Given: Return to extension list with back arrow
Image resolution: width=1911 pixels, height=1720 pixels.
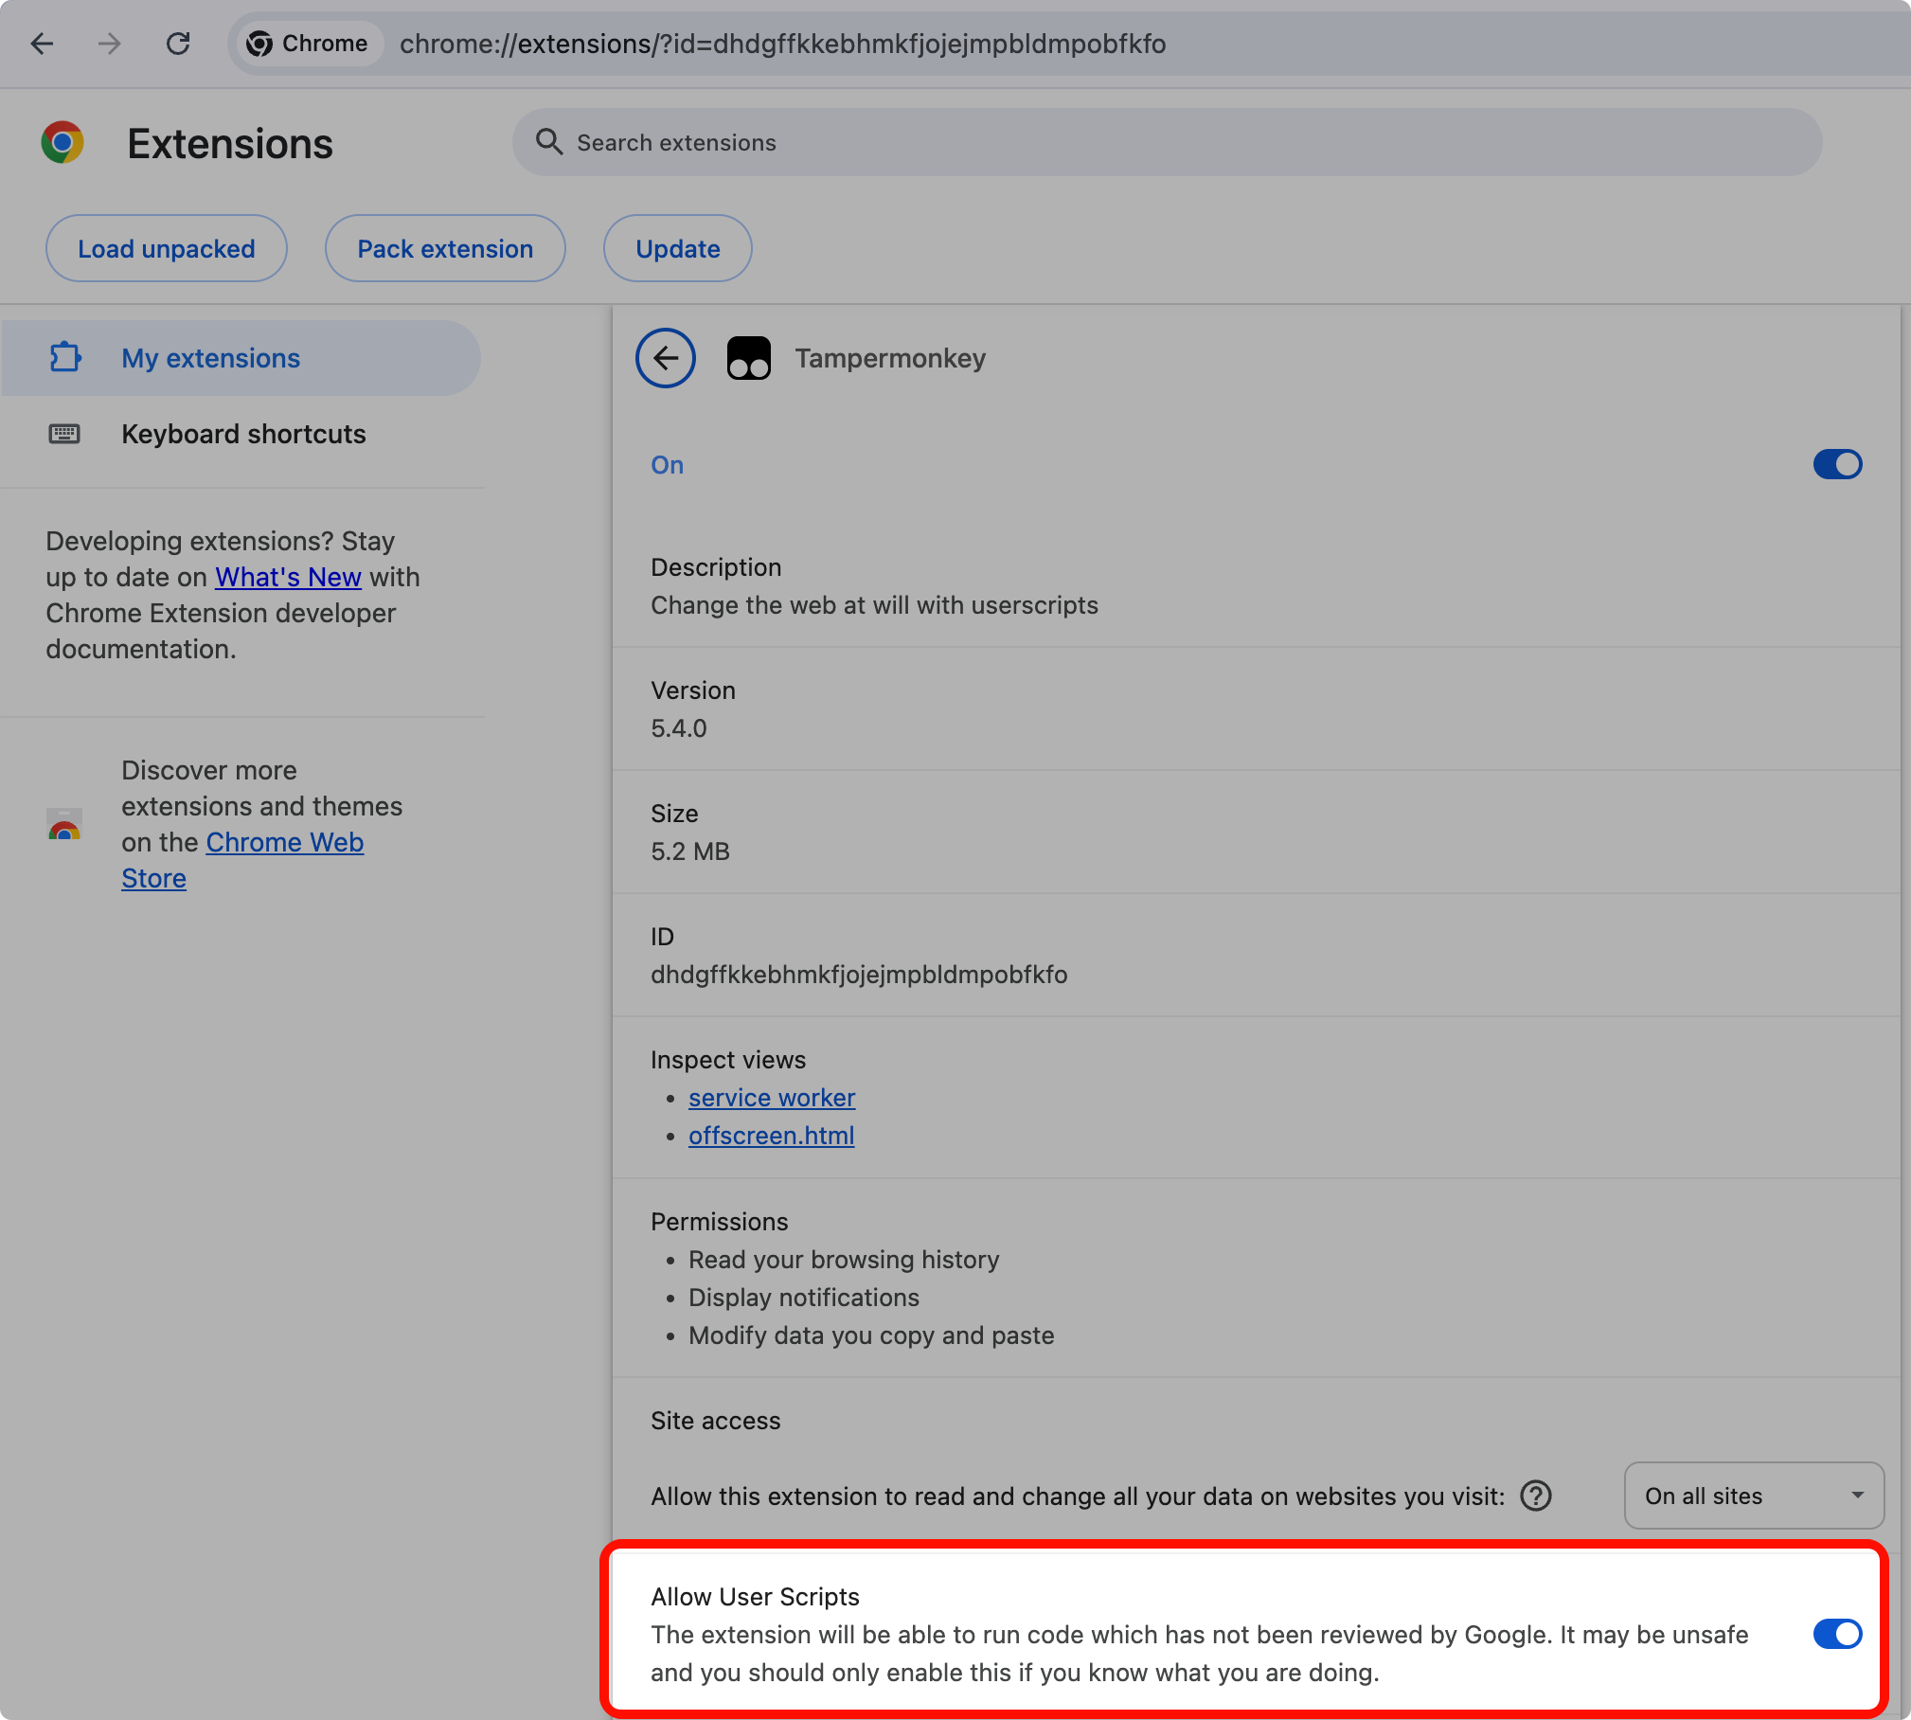Looking at the screenshot, I should 665,358.
